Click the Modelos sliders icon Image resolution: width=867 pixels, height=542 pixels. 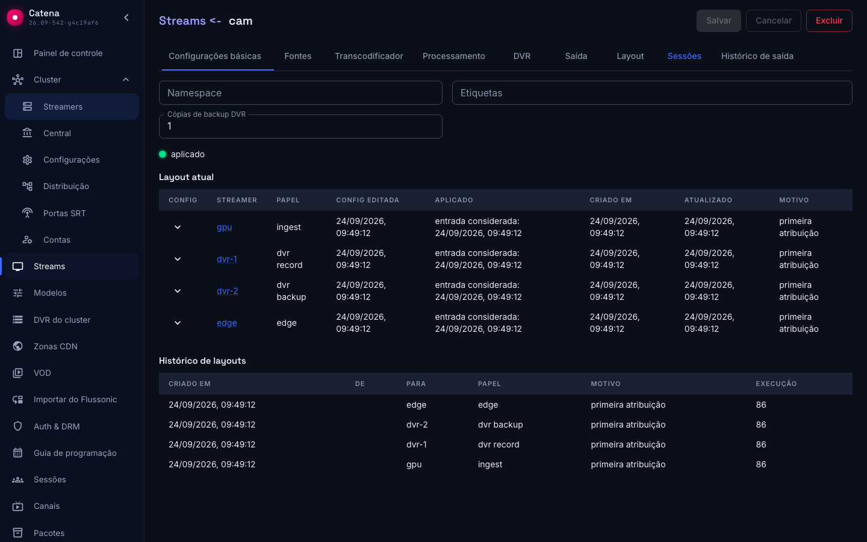click(x=18, y=293)
